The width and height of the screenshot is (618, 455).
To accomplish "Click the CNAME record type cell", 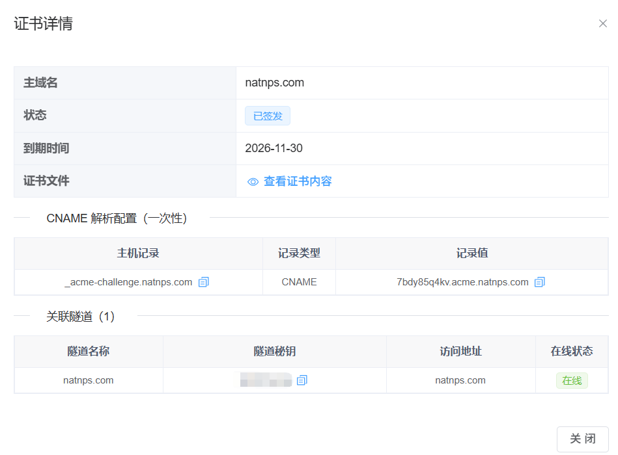I will point(299,282).
